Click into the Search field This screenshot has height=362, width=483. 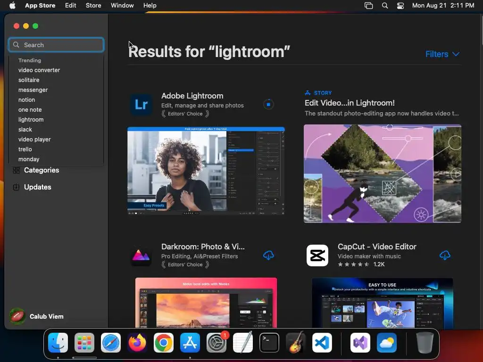point(56,45)
